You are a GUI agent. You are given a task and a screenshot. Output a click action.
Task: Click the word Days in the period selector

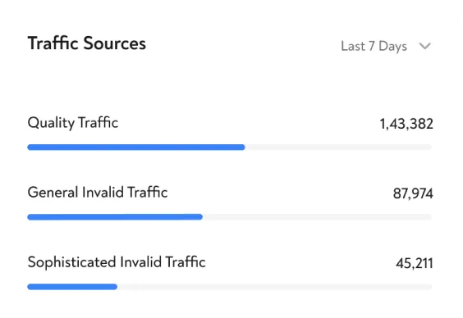392,47
